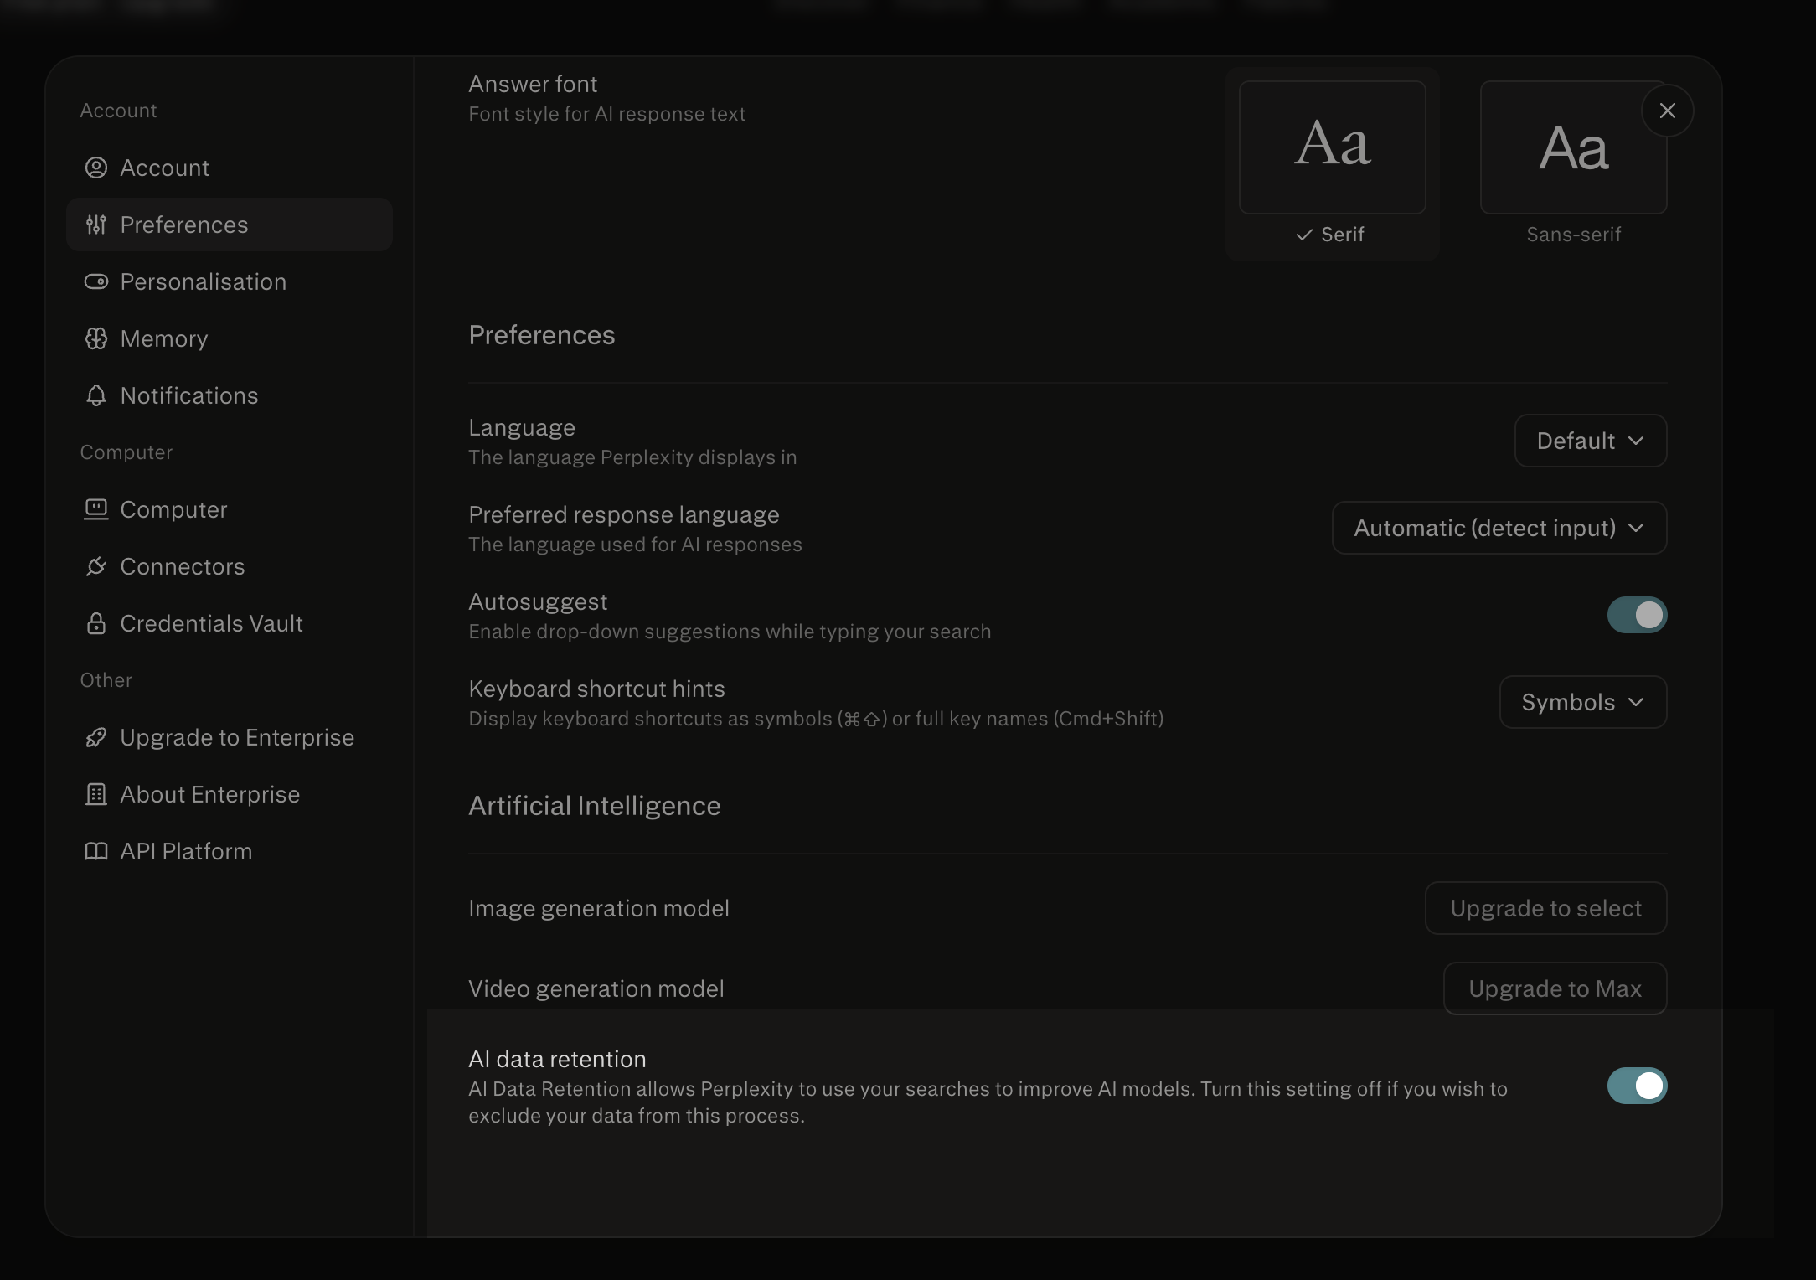The image size is (1816, 1280).
Task: Click the API Platform book icon
Action: point(96,851)
